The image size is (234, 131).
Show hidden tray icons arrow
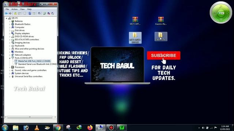(199, 128)
